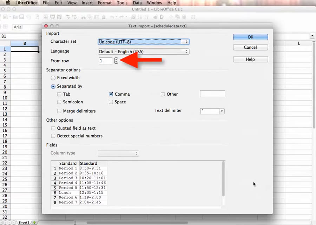Enable Detect special numbers option
Viewport: 316px width, 225px height.
click(53, 136)
